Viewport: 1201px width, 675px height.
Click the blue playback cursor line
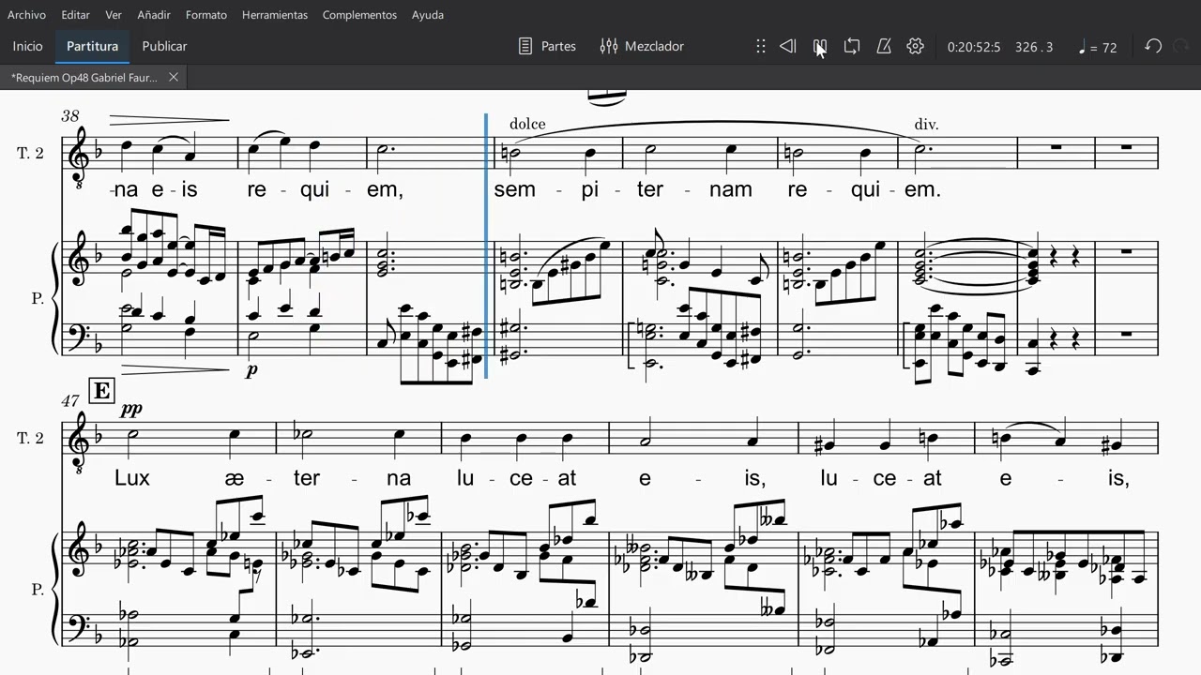(486, 246)
